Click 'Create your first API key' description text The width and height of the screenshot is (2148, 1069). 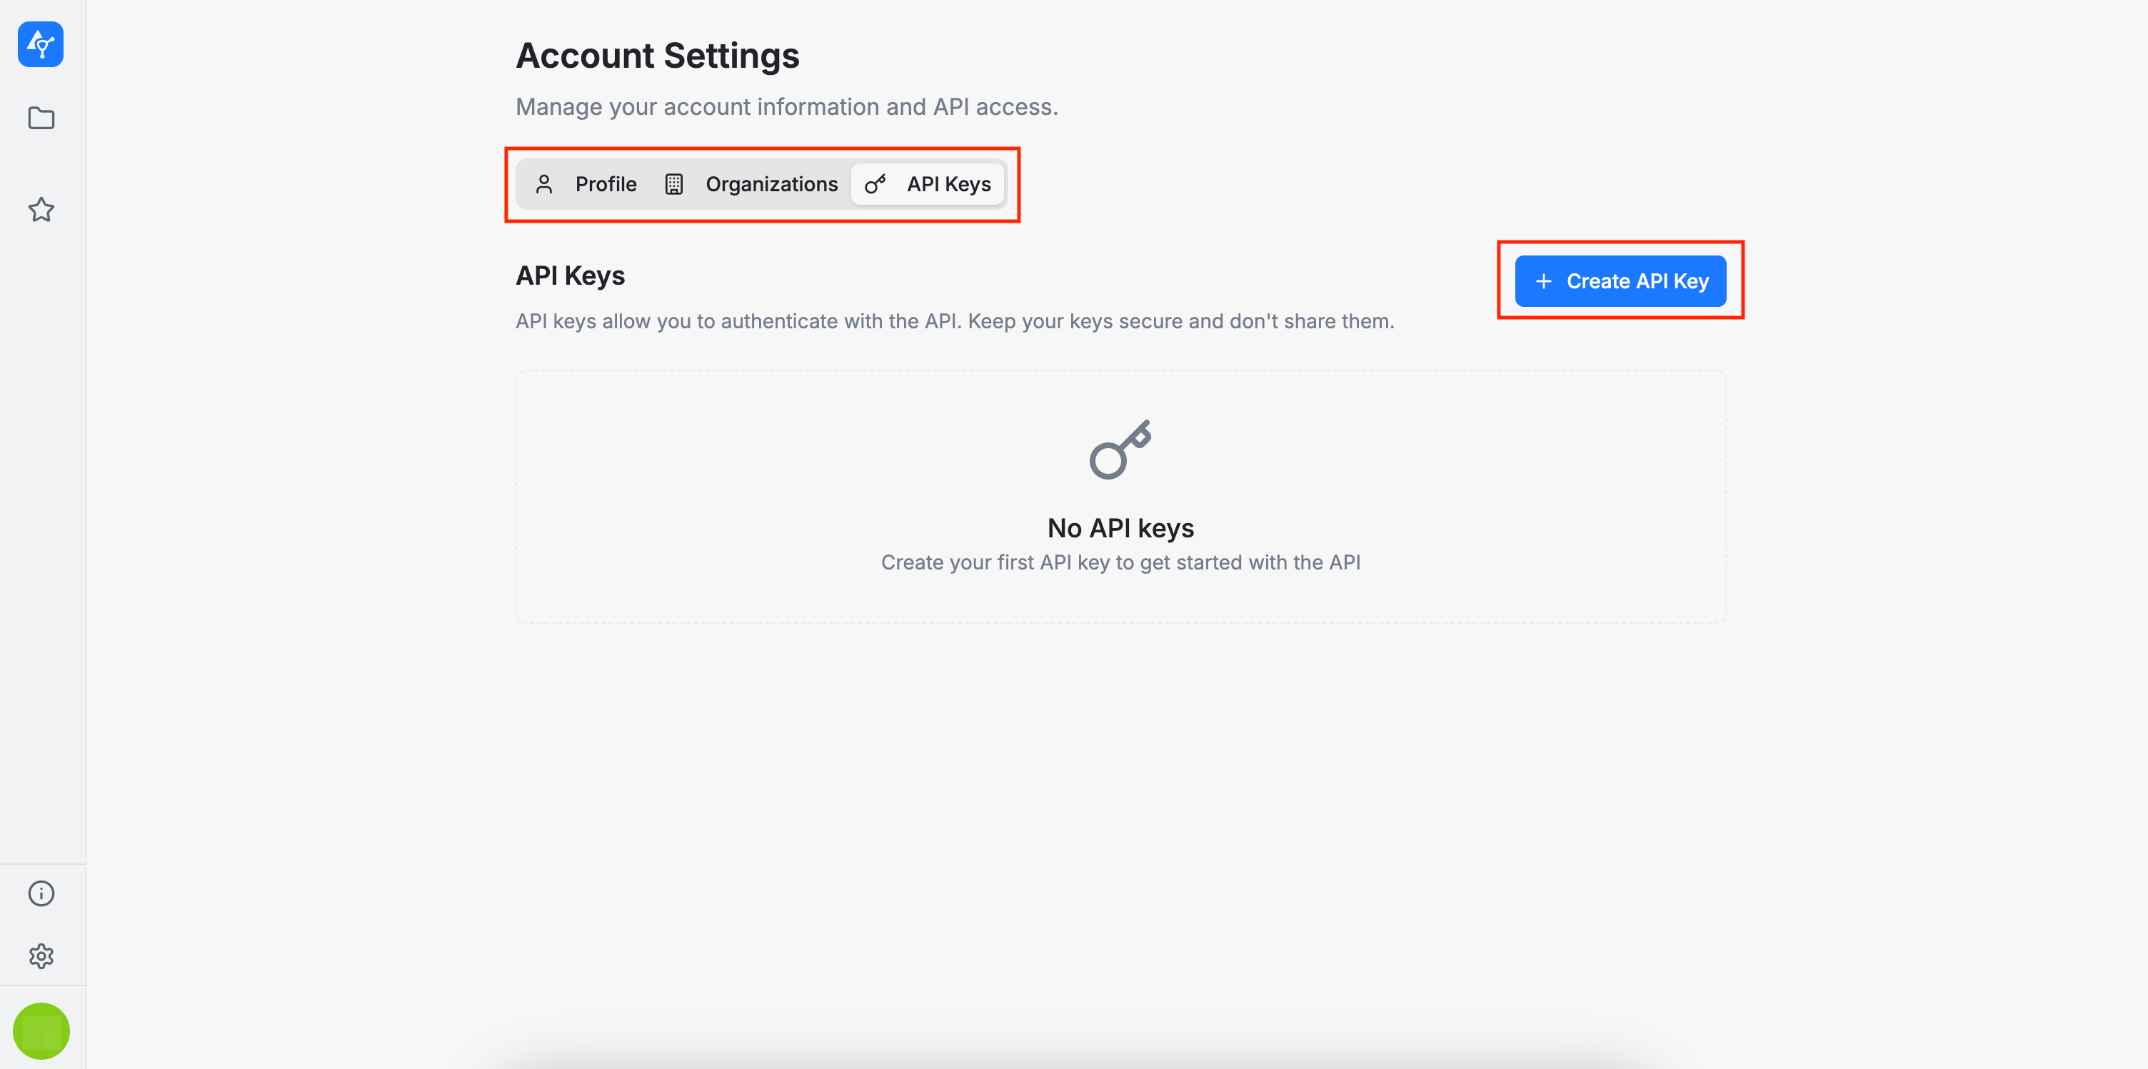pos(1120,562)
